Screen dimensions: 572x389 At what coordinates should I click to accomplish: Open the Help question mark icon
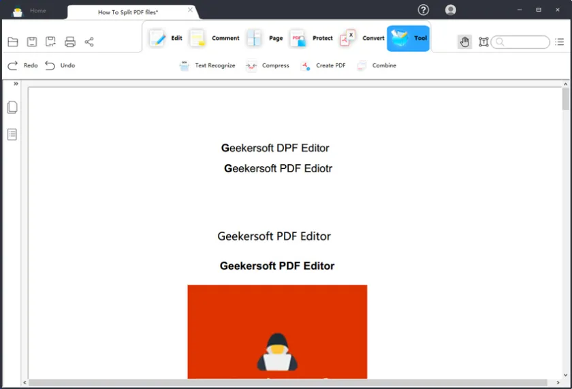tap(424, 10)
